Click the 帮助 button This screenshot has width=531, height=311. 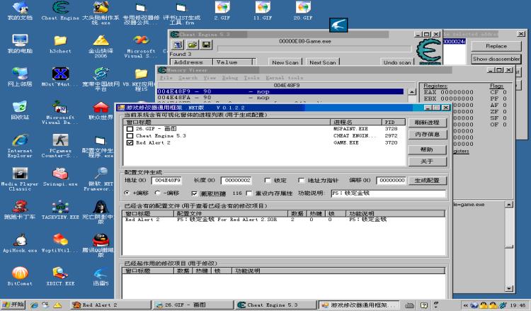tap(428, 149)
